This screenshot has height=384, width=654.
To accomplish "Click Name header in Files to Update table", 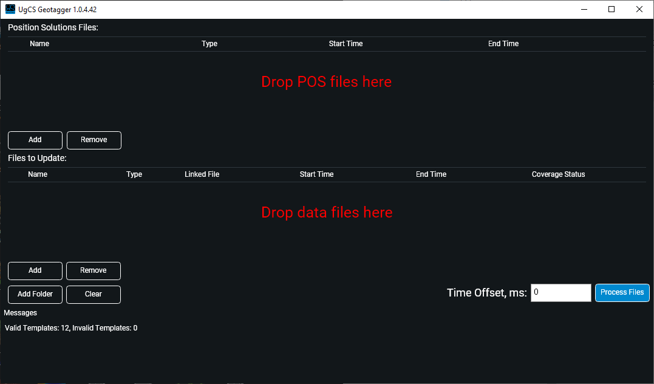I will [38, 174].
